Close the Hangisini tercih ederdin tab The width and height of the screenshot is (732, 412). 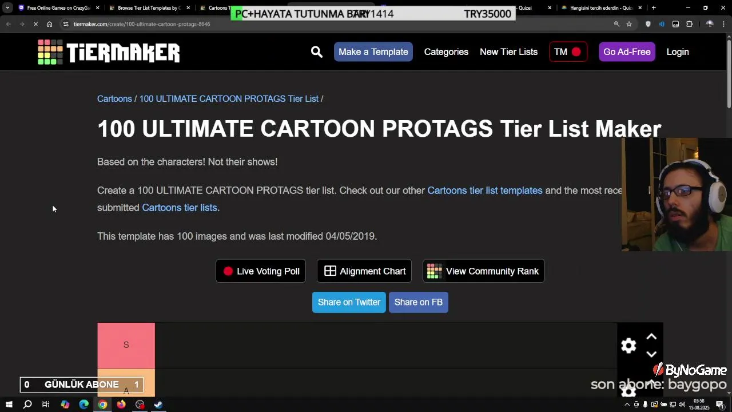click(x=640, y=8)
